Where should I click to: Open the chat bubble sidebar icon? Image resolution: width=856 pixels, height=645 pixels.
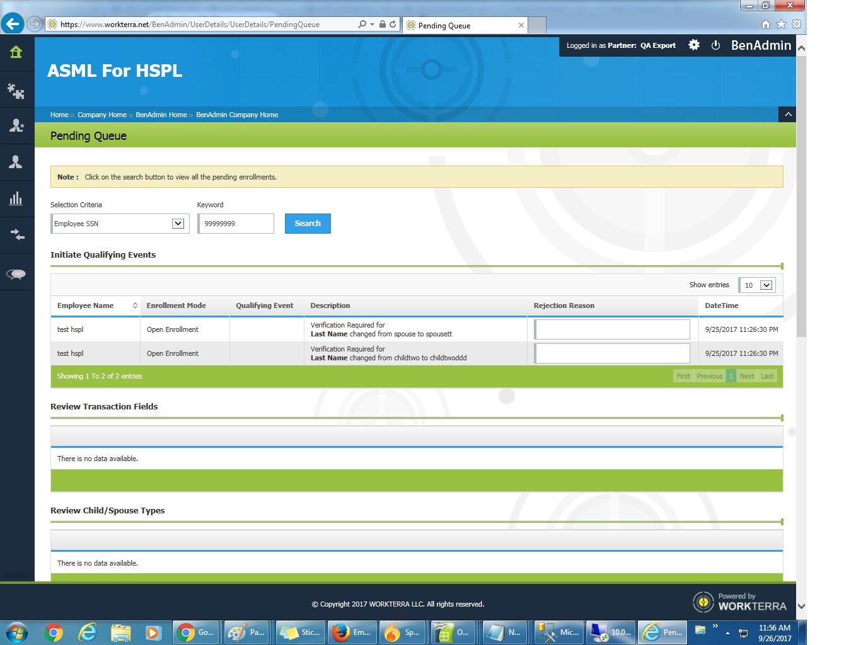coord(16,274)
